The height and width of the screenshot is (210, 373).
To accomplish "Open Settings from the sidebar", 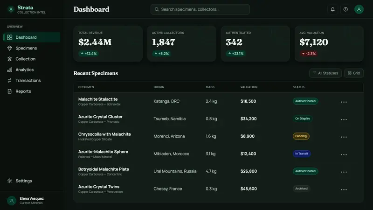I will [x=32, y=181].
